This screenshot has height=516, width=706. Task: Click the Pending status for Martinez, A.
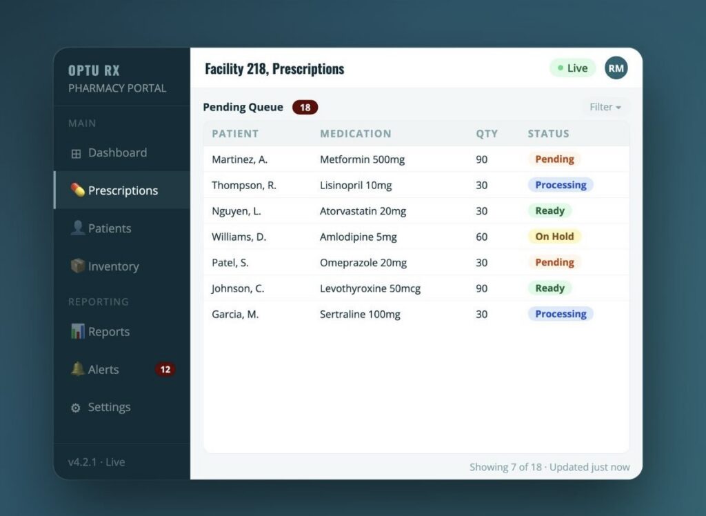[x=554, y=159]
